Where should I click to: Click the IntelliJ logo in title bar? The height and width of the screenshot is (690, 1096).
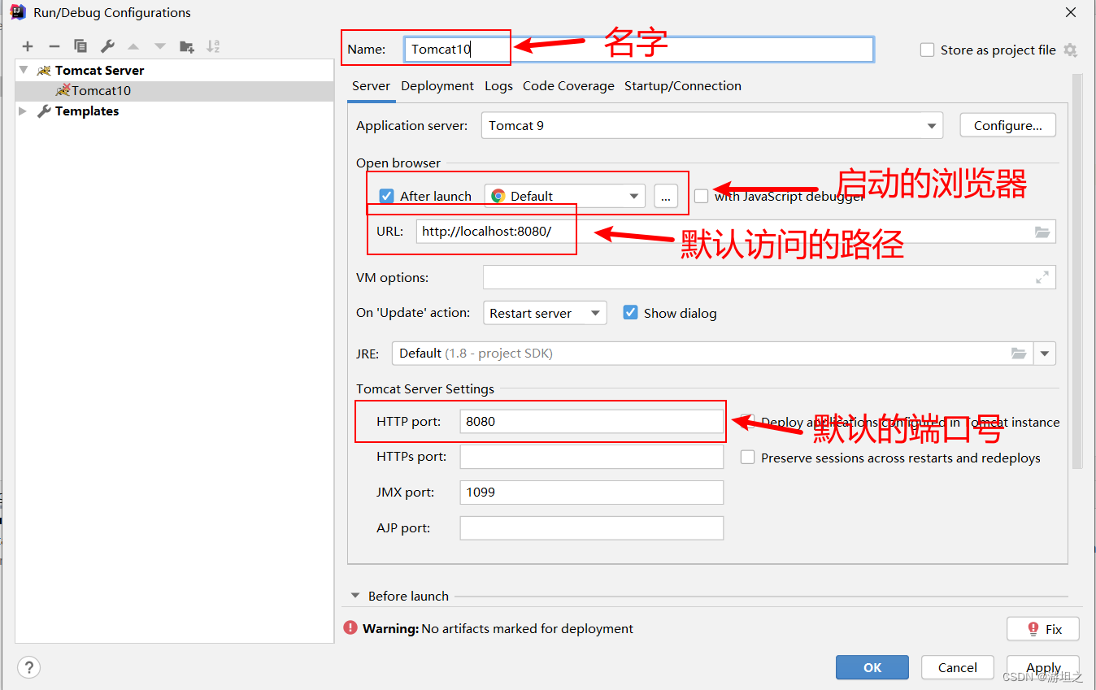17,12
